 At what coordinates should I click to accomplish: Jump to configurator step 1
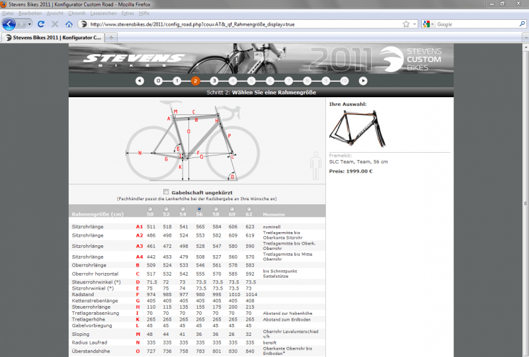177,81
